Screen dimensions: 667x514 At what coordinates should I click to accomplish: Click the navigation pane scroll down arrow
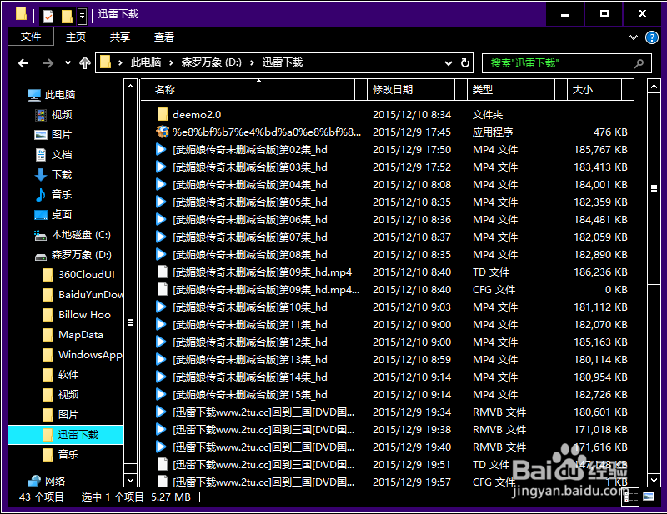[131, 481]
